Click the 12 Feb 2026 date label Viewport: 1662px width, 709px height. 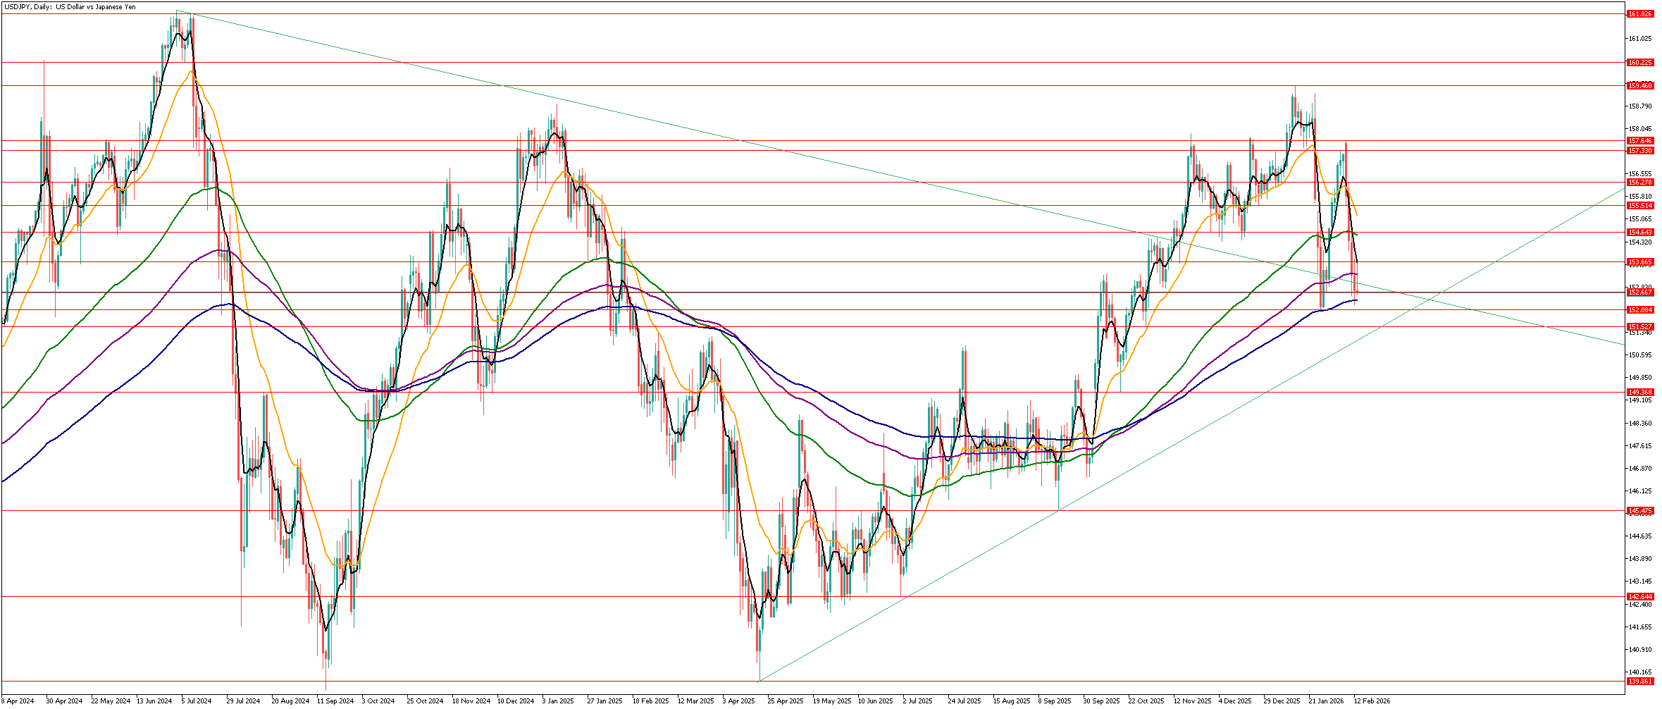(x=1372, y=701)
